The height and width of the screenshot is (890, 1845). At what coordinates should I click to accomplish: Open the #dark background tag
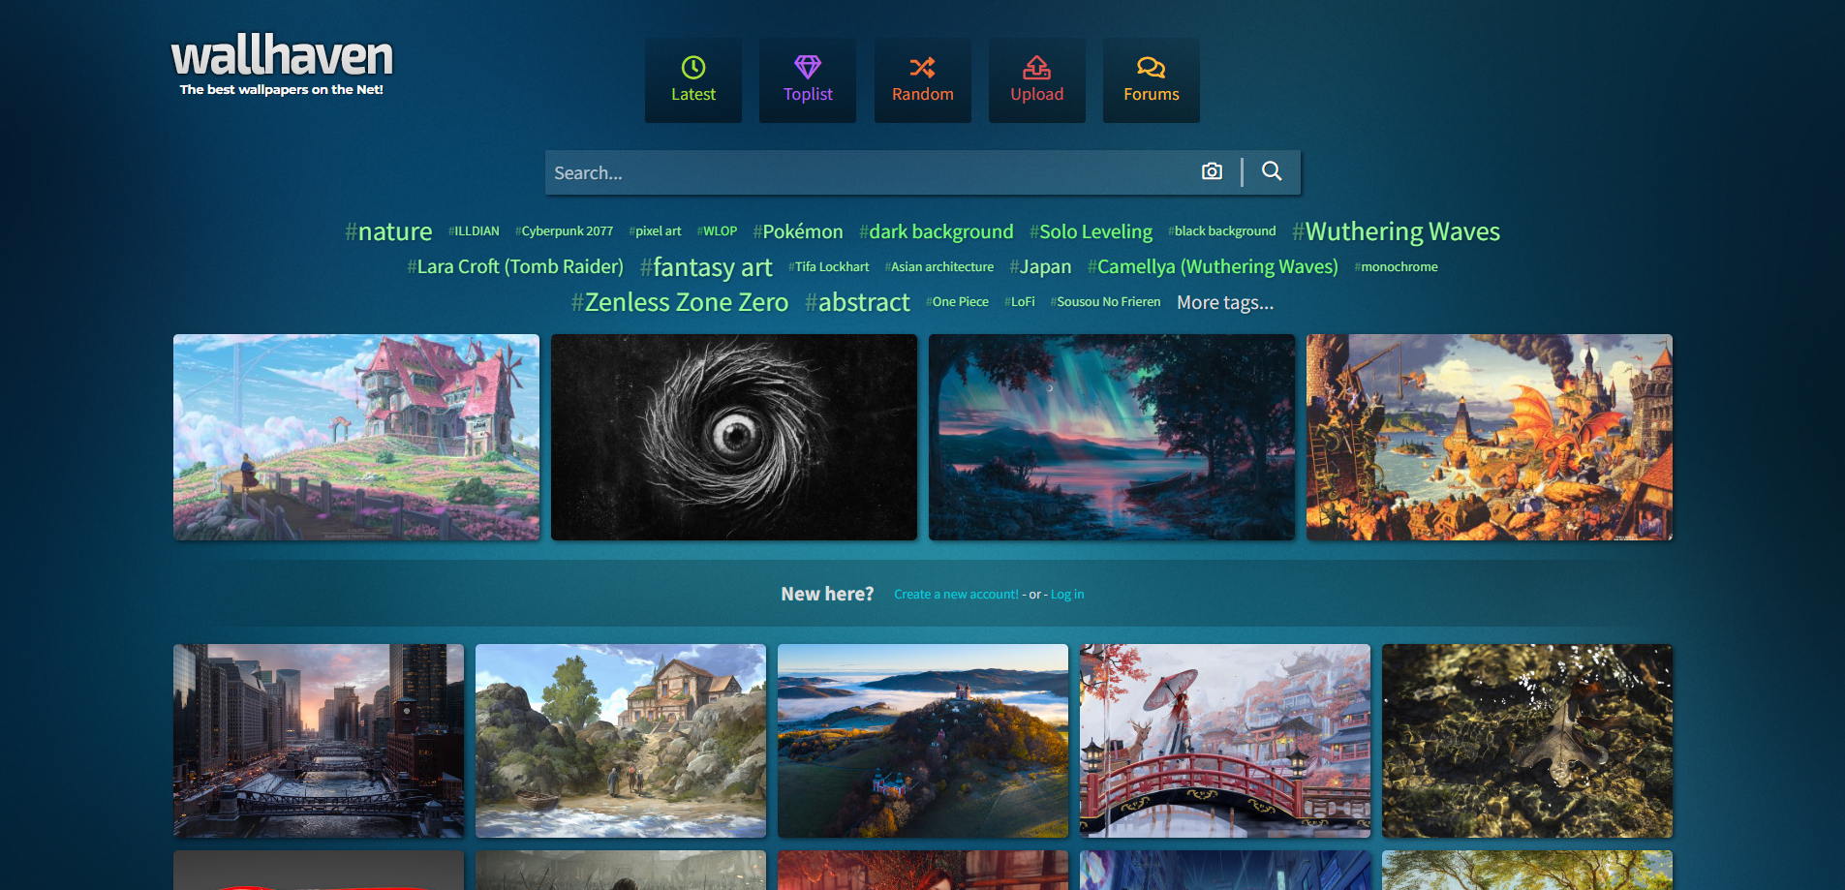[x=936, y=231]
